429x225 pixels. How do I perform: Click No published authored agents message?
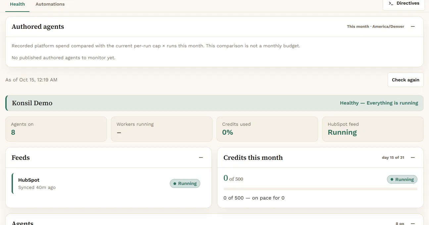(x=64, y=58)
